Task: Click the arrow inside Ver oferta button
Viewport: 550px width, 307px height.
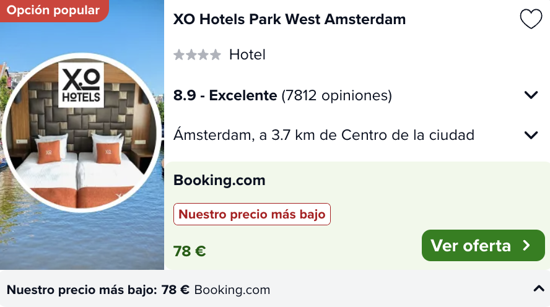Action: coord(526,245)
